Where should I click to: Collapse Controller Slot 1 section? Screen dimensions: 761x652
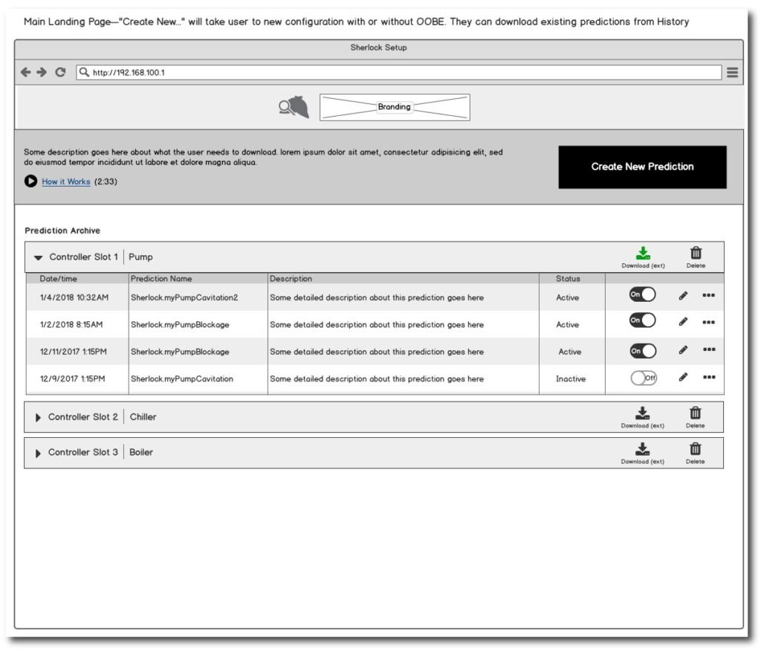(x=39, y=258)
